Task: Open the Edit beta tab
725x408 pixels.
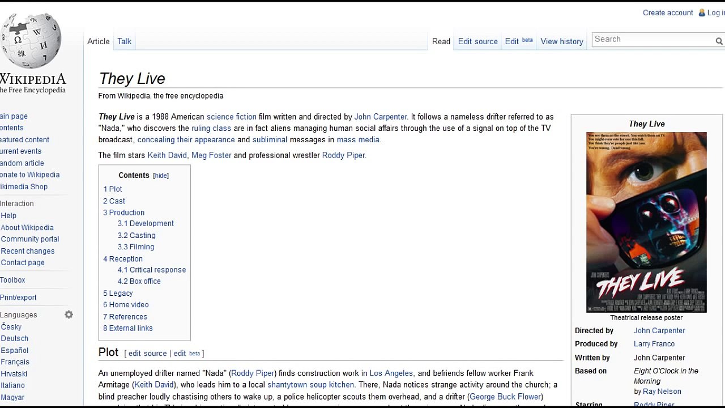Action: (519, 41)
